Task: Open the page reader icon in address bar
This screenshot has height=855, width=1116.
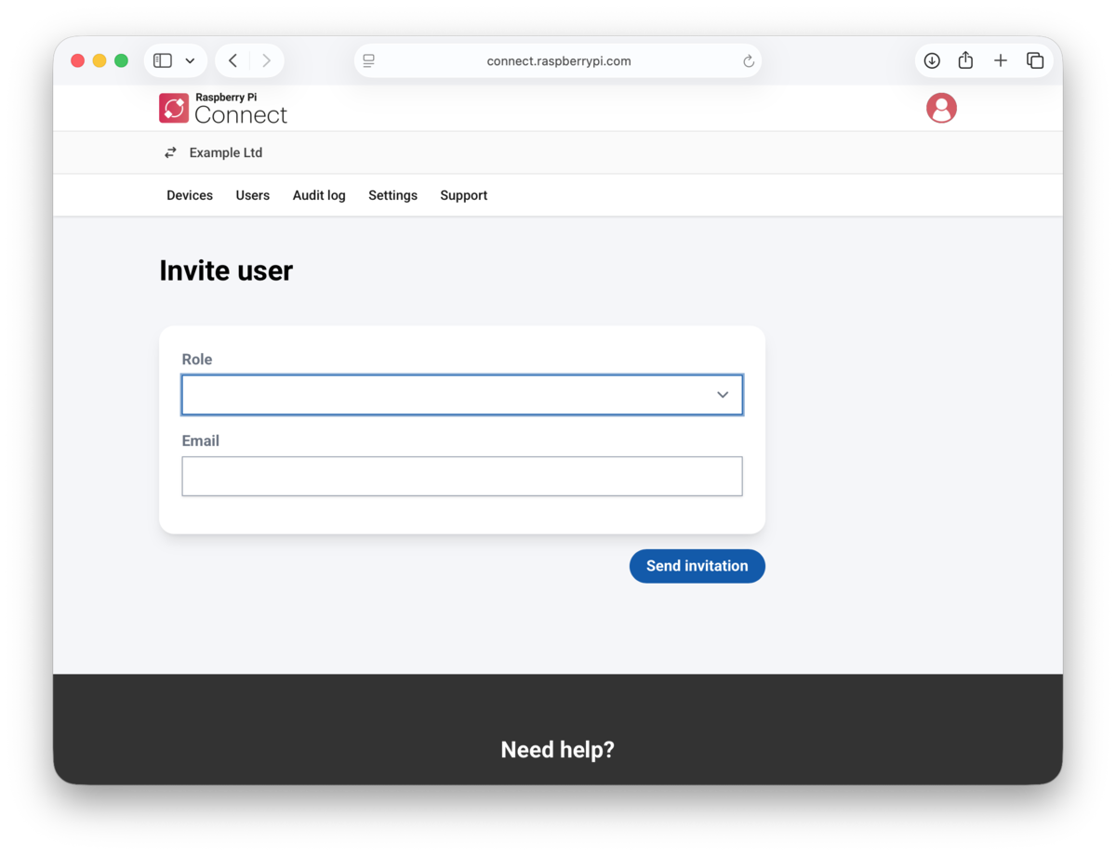Action: (x=369, y=61)
